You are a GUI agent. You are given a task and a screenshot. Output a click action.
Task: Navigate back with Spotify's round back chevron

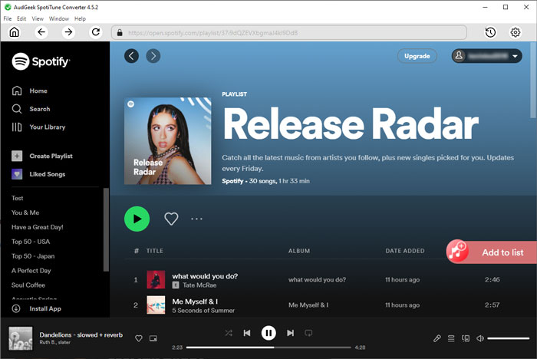tap(131, 56)
